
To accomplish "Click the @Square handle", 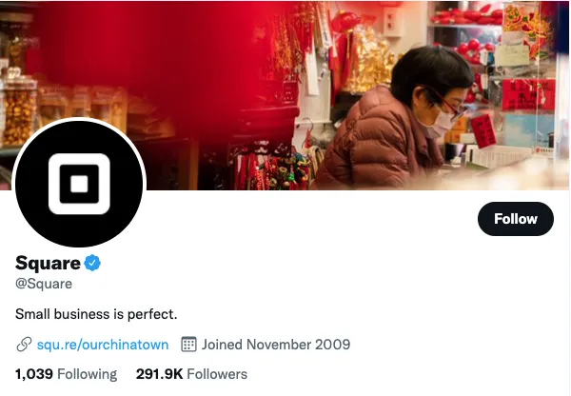I will point(44,284).
